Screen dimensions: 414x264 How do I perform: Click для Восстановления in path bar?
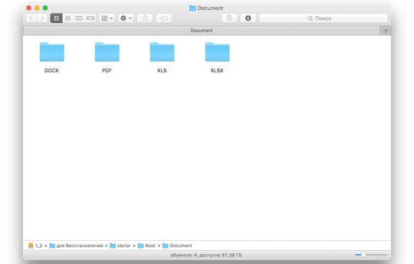point(76,246)
